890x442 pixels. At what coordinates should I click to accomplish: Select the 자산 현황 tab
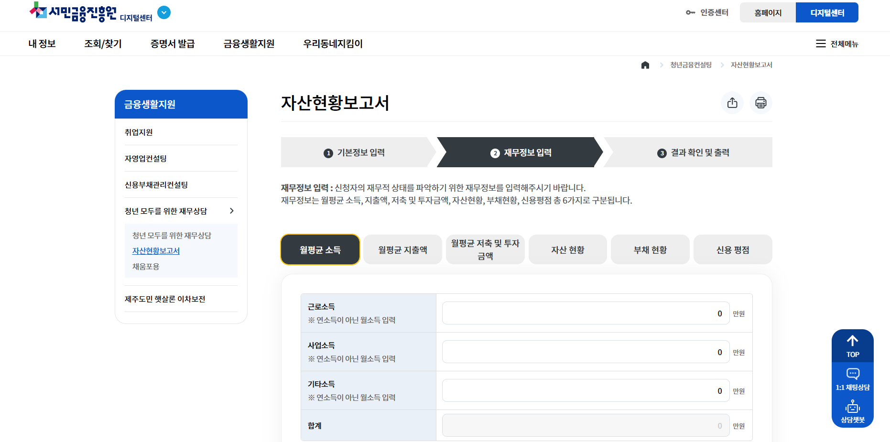click(x=567, y=249)
